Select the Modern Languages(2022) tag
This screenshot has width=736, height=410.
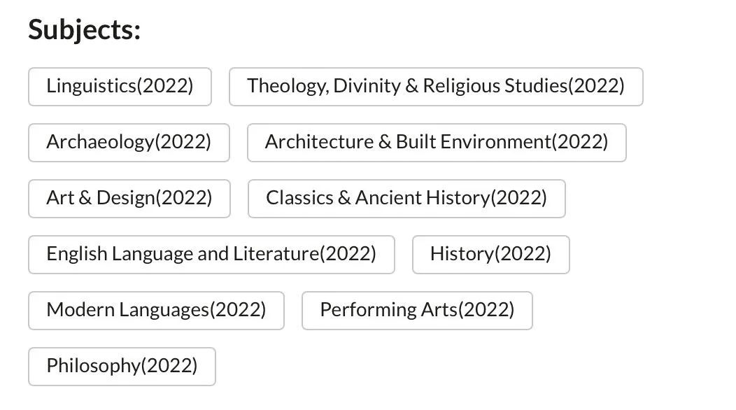pyautogui.click(x=156, y=311)
